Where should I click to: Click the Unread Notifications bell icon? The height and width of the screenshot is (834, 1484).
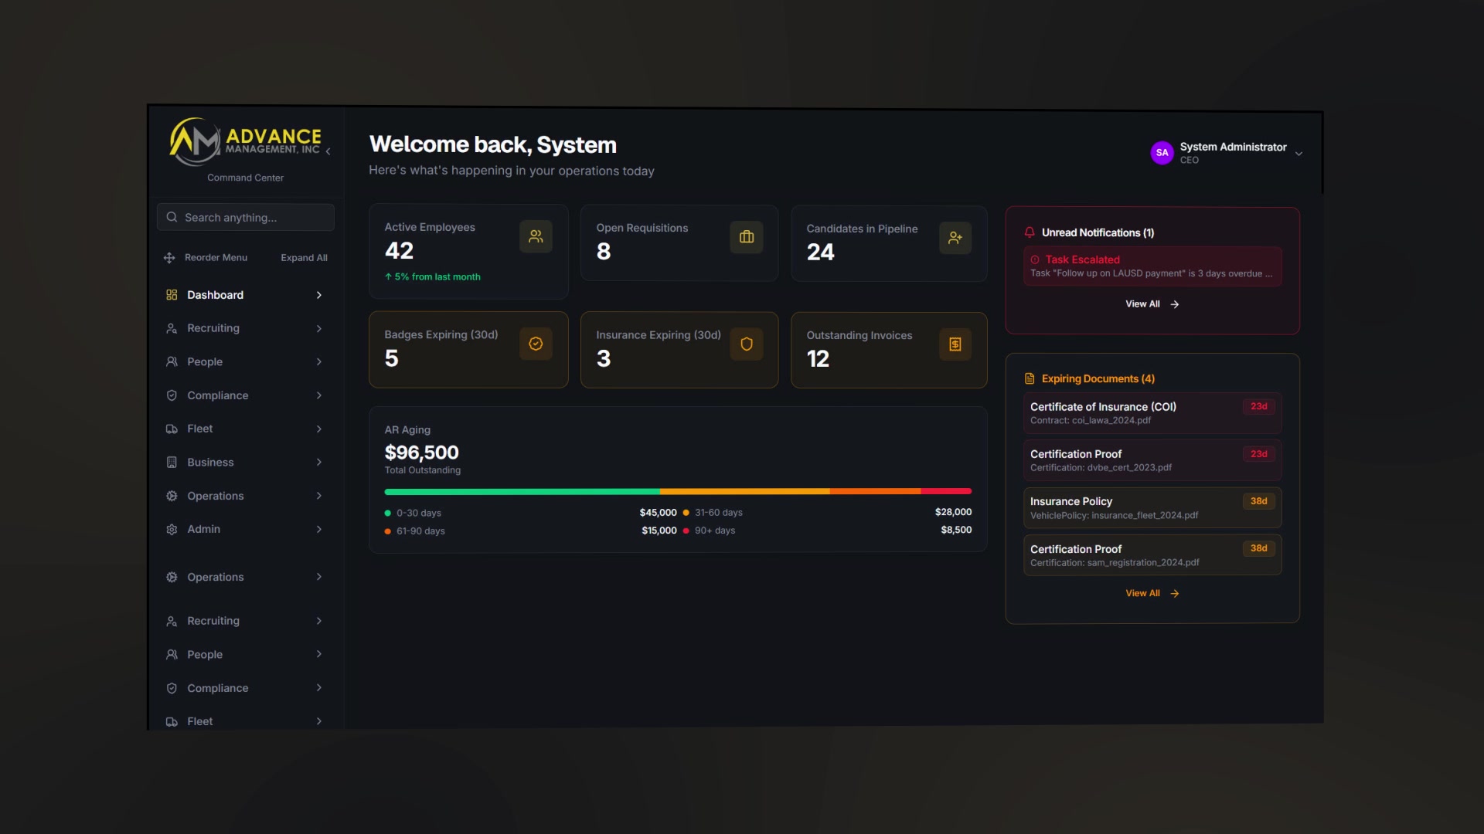pyautogui.click(x=1030, y=232)
